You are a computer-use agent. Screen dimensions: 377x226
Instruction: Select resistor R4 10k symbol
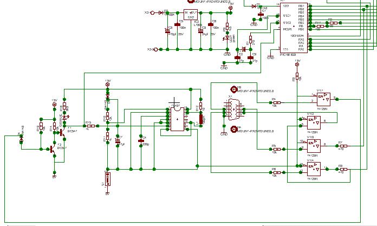click(x=277, y=102)
